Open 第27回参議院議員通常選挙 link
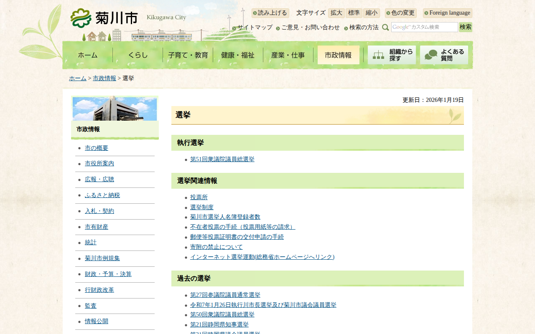Viewport: 535px width, 334px height. click(x=225, y=295)
